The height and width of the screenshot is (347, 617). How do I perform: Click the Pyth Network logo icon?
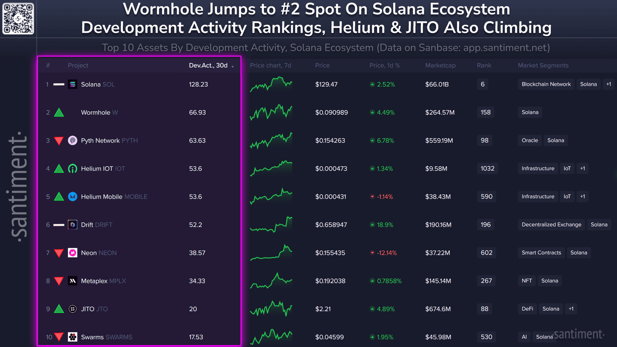[x=72, y=141]
